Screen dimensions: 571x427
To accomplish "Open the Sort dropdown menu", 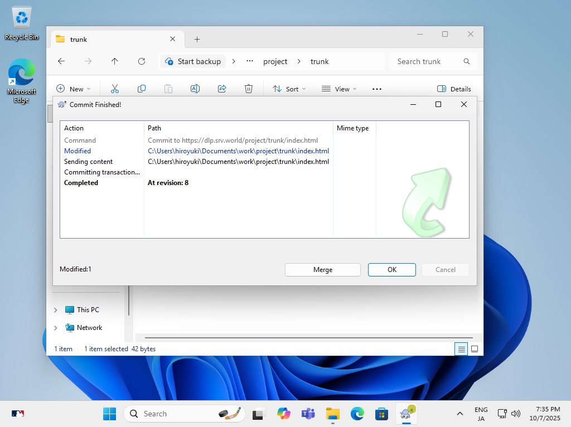I will [x=289, y=89].
